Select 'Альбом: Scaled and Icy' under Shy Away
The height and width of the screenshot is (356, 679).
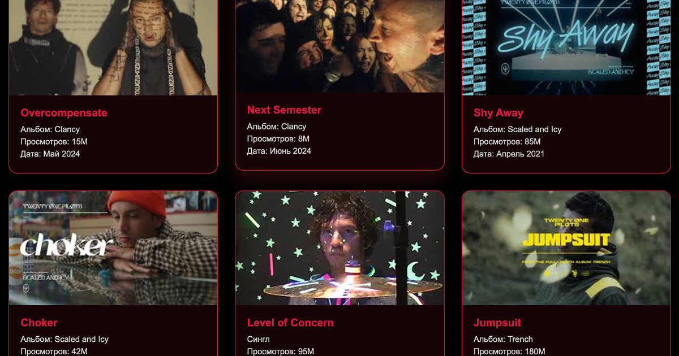click(x=518, y=129)
